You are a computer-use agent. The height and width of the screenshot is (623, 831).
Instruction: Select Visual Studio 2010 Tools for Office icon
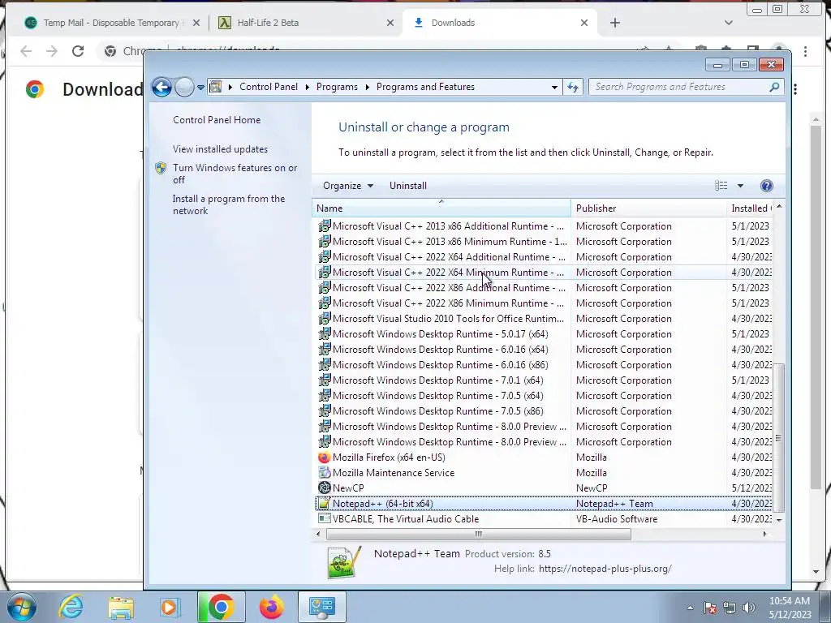(x=324, y=318)
